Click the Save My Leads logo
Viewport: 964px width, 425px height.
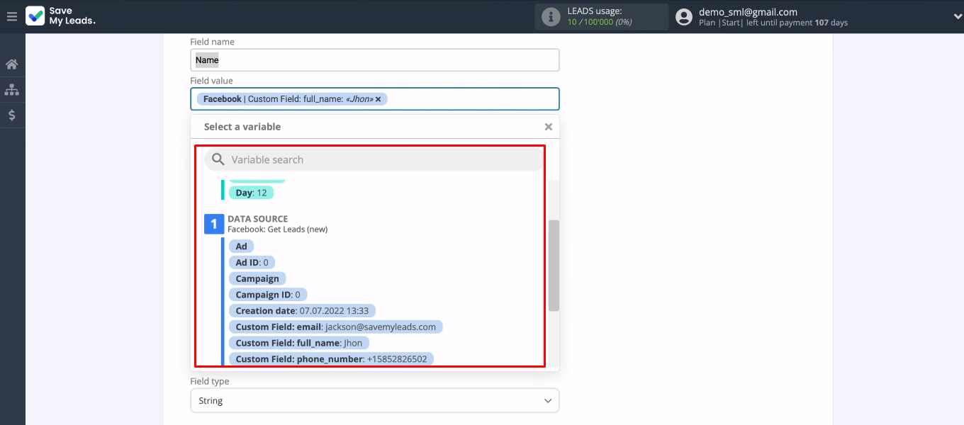coord(61,16)
